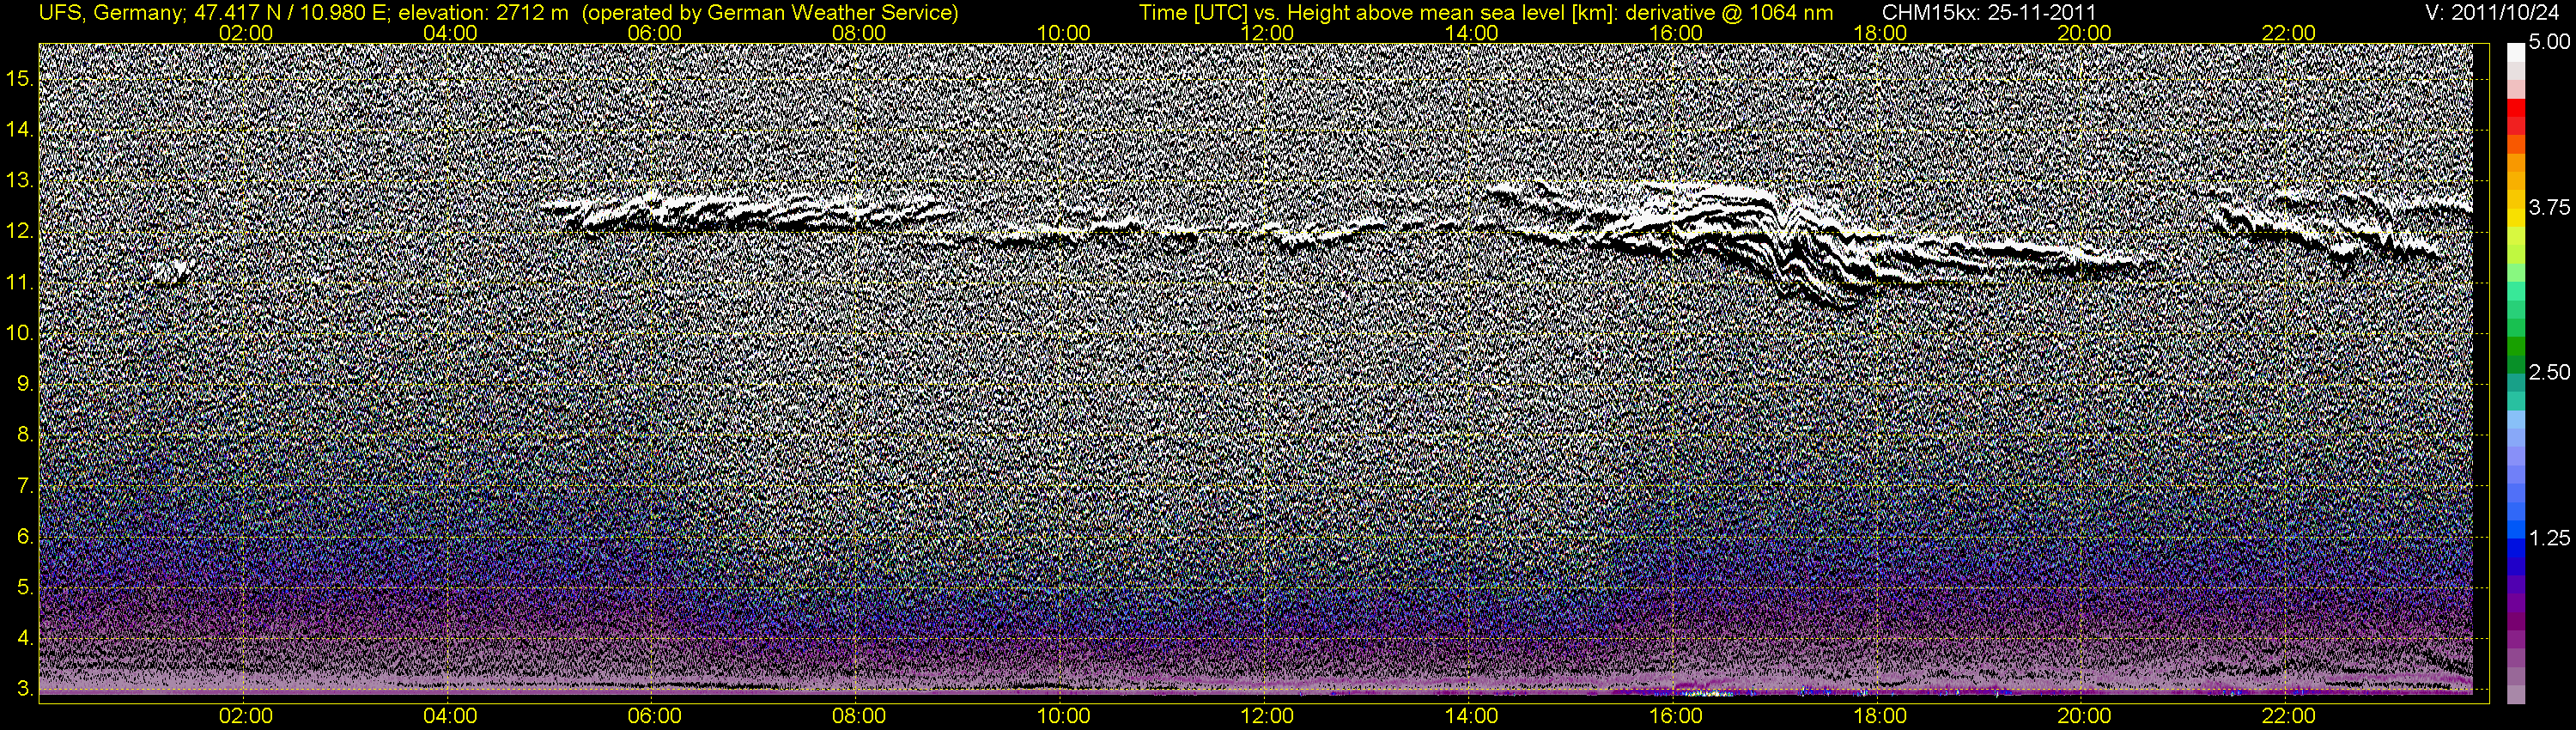Screen dimensions: 2576x730
Task: Select the 18:00 tick on the top time axis
Action: coord(1880,33)
